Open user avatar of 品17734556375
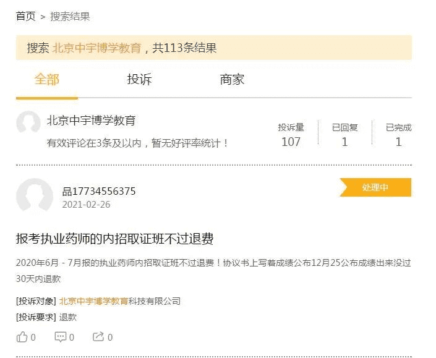Viewport: 436px width, 358px height. (35, 196)
